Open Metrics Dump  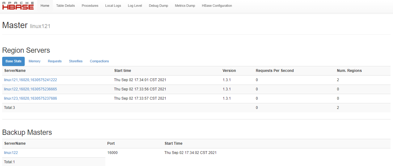(185, 6)
